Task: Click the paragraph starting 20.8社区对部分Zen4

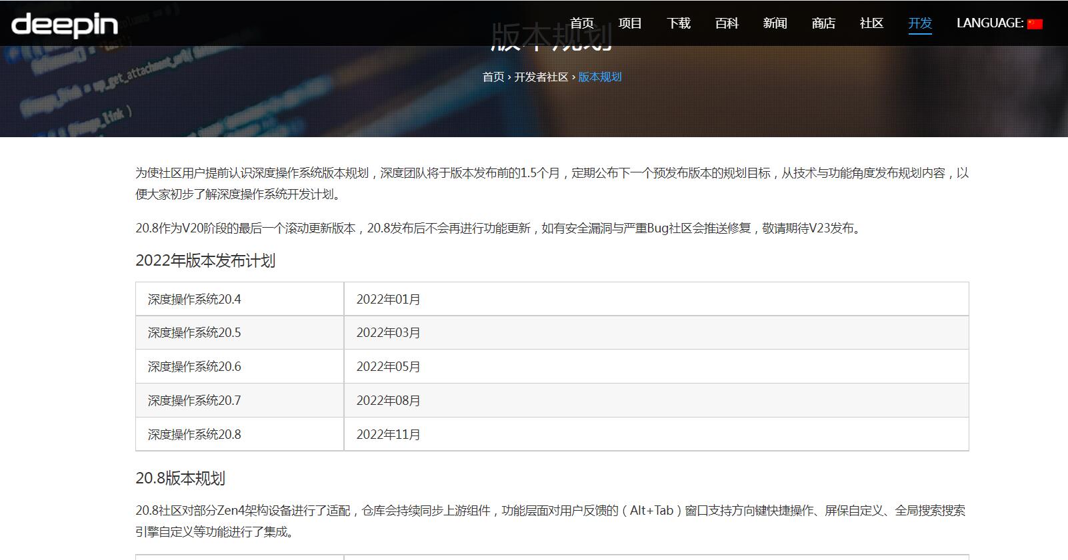Action: 551,521
